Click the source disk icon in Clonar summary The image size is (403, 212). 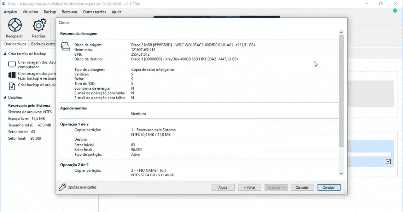(65, 47)
